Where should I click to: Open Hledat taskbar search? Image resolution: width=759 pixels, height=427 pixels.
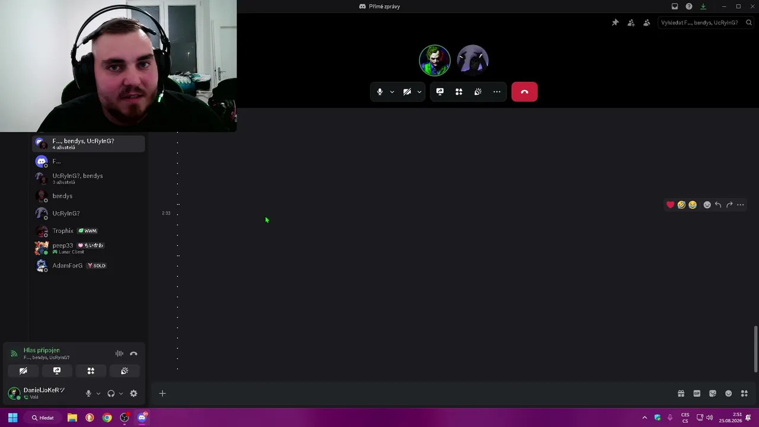tap(44, 418)
